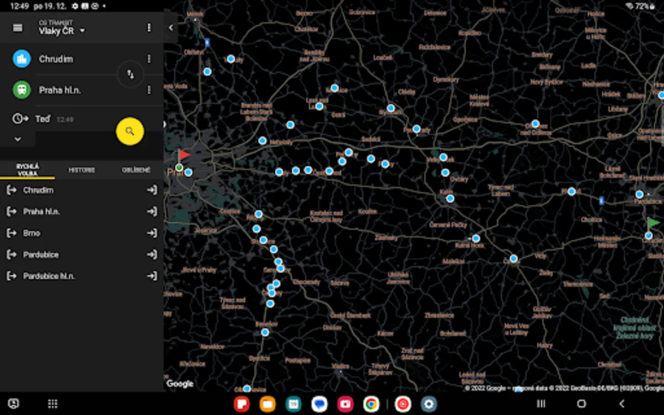
Task: Switch to the Rychlá volba tab
Action: pyautogui.click(x=28, y=170)
